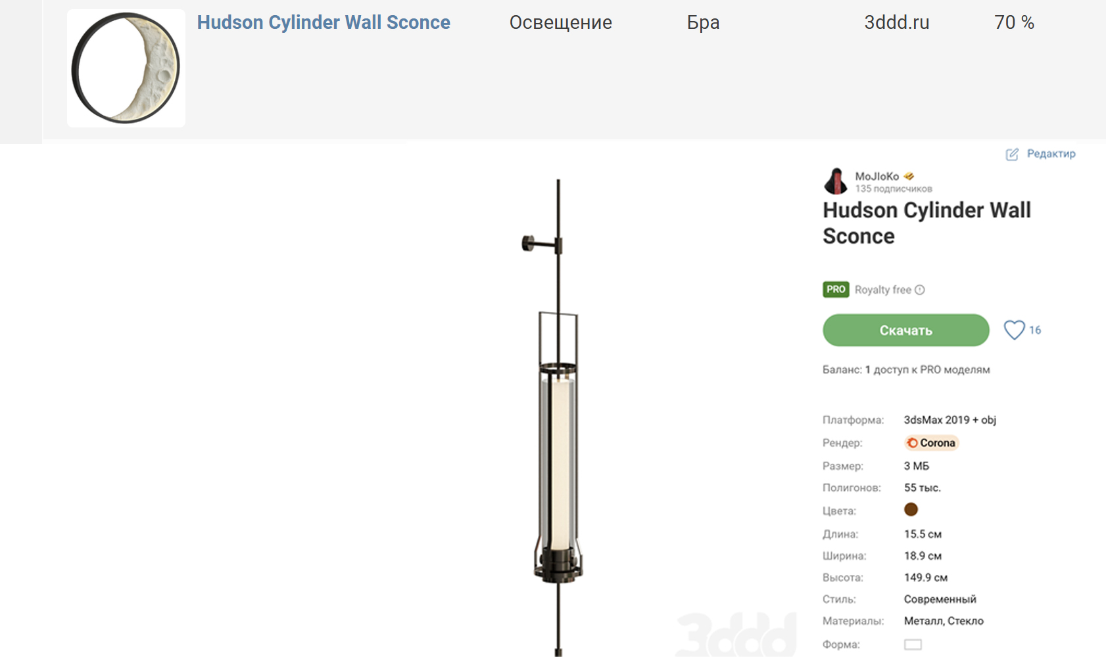Click the rectangle shape icon
Screen dimensions: 1106x657
[913, 645]
